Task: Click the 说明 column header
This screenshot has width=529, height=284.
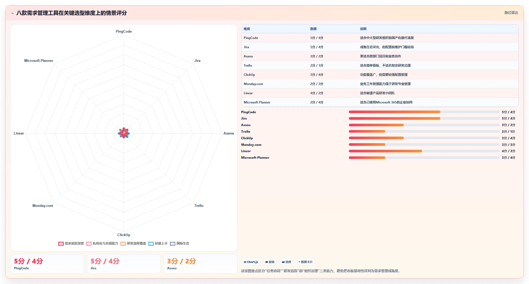Action: [x=363, y=29]
